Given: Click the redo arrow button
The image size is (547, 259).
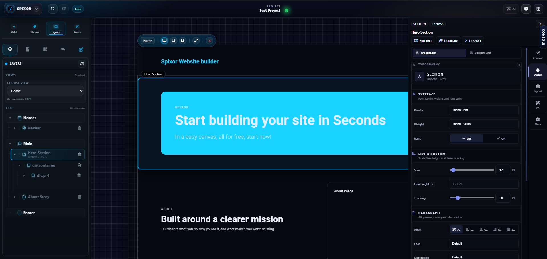Looking at the screenshot, I should pyautogui.click(x=64, y=9).
